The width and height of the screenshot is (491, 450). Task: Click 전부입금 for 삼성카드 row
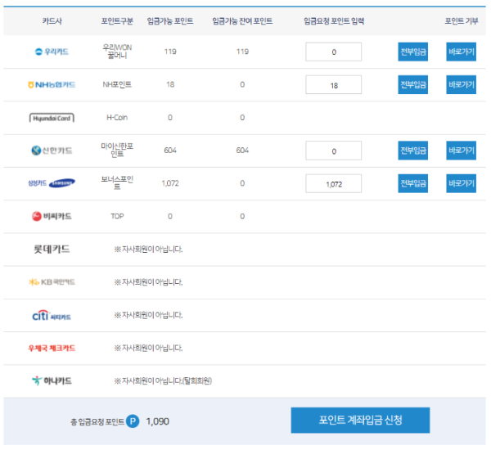(x=413, y=183)
